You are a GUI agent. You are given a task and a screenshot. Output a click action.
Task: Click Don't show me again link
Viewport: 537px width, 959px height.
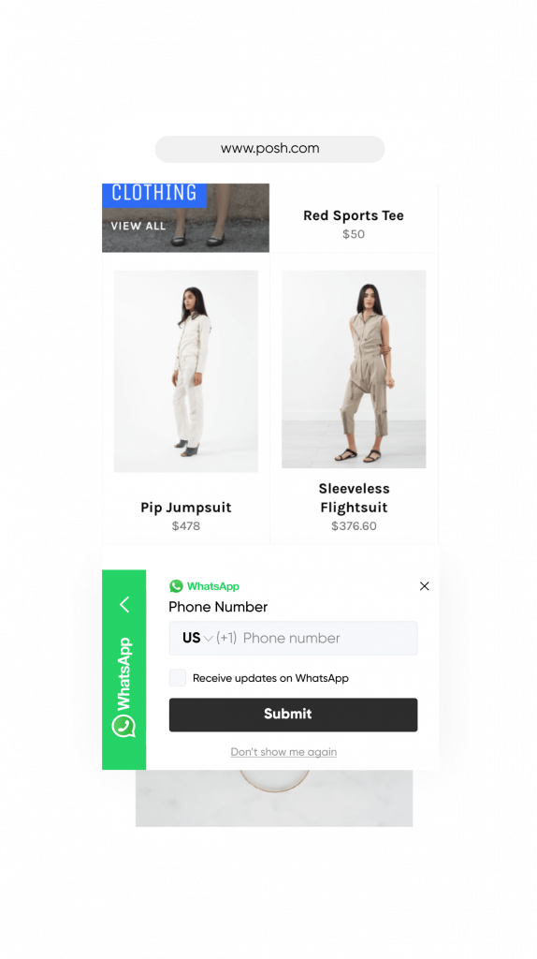[283, 752]
